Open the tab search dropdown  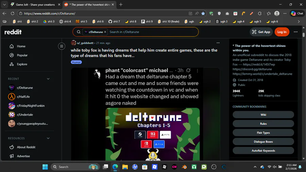coord(4,4)
